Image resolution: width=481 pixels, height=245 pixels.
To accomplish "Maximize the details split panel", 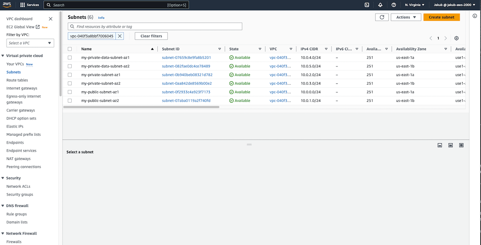I will click(461, 145).
